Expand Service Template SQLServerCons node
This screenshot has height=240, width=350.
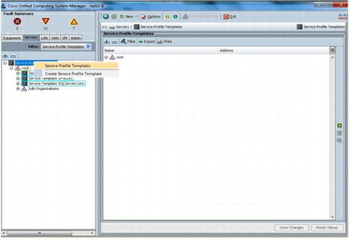[x=18, y=83]
